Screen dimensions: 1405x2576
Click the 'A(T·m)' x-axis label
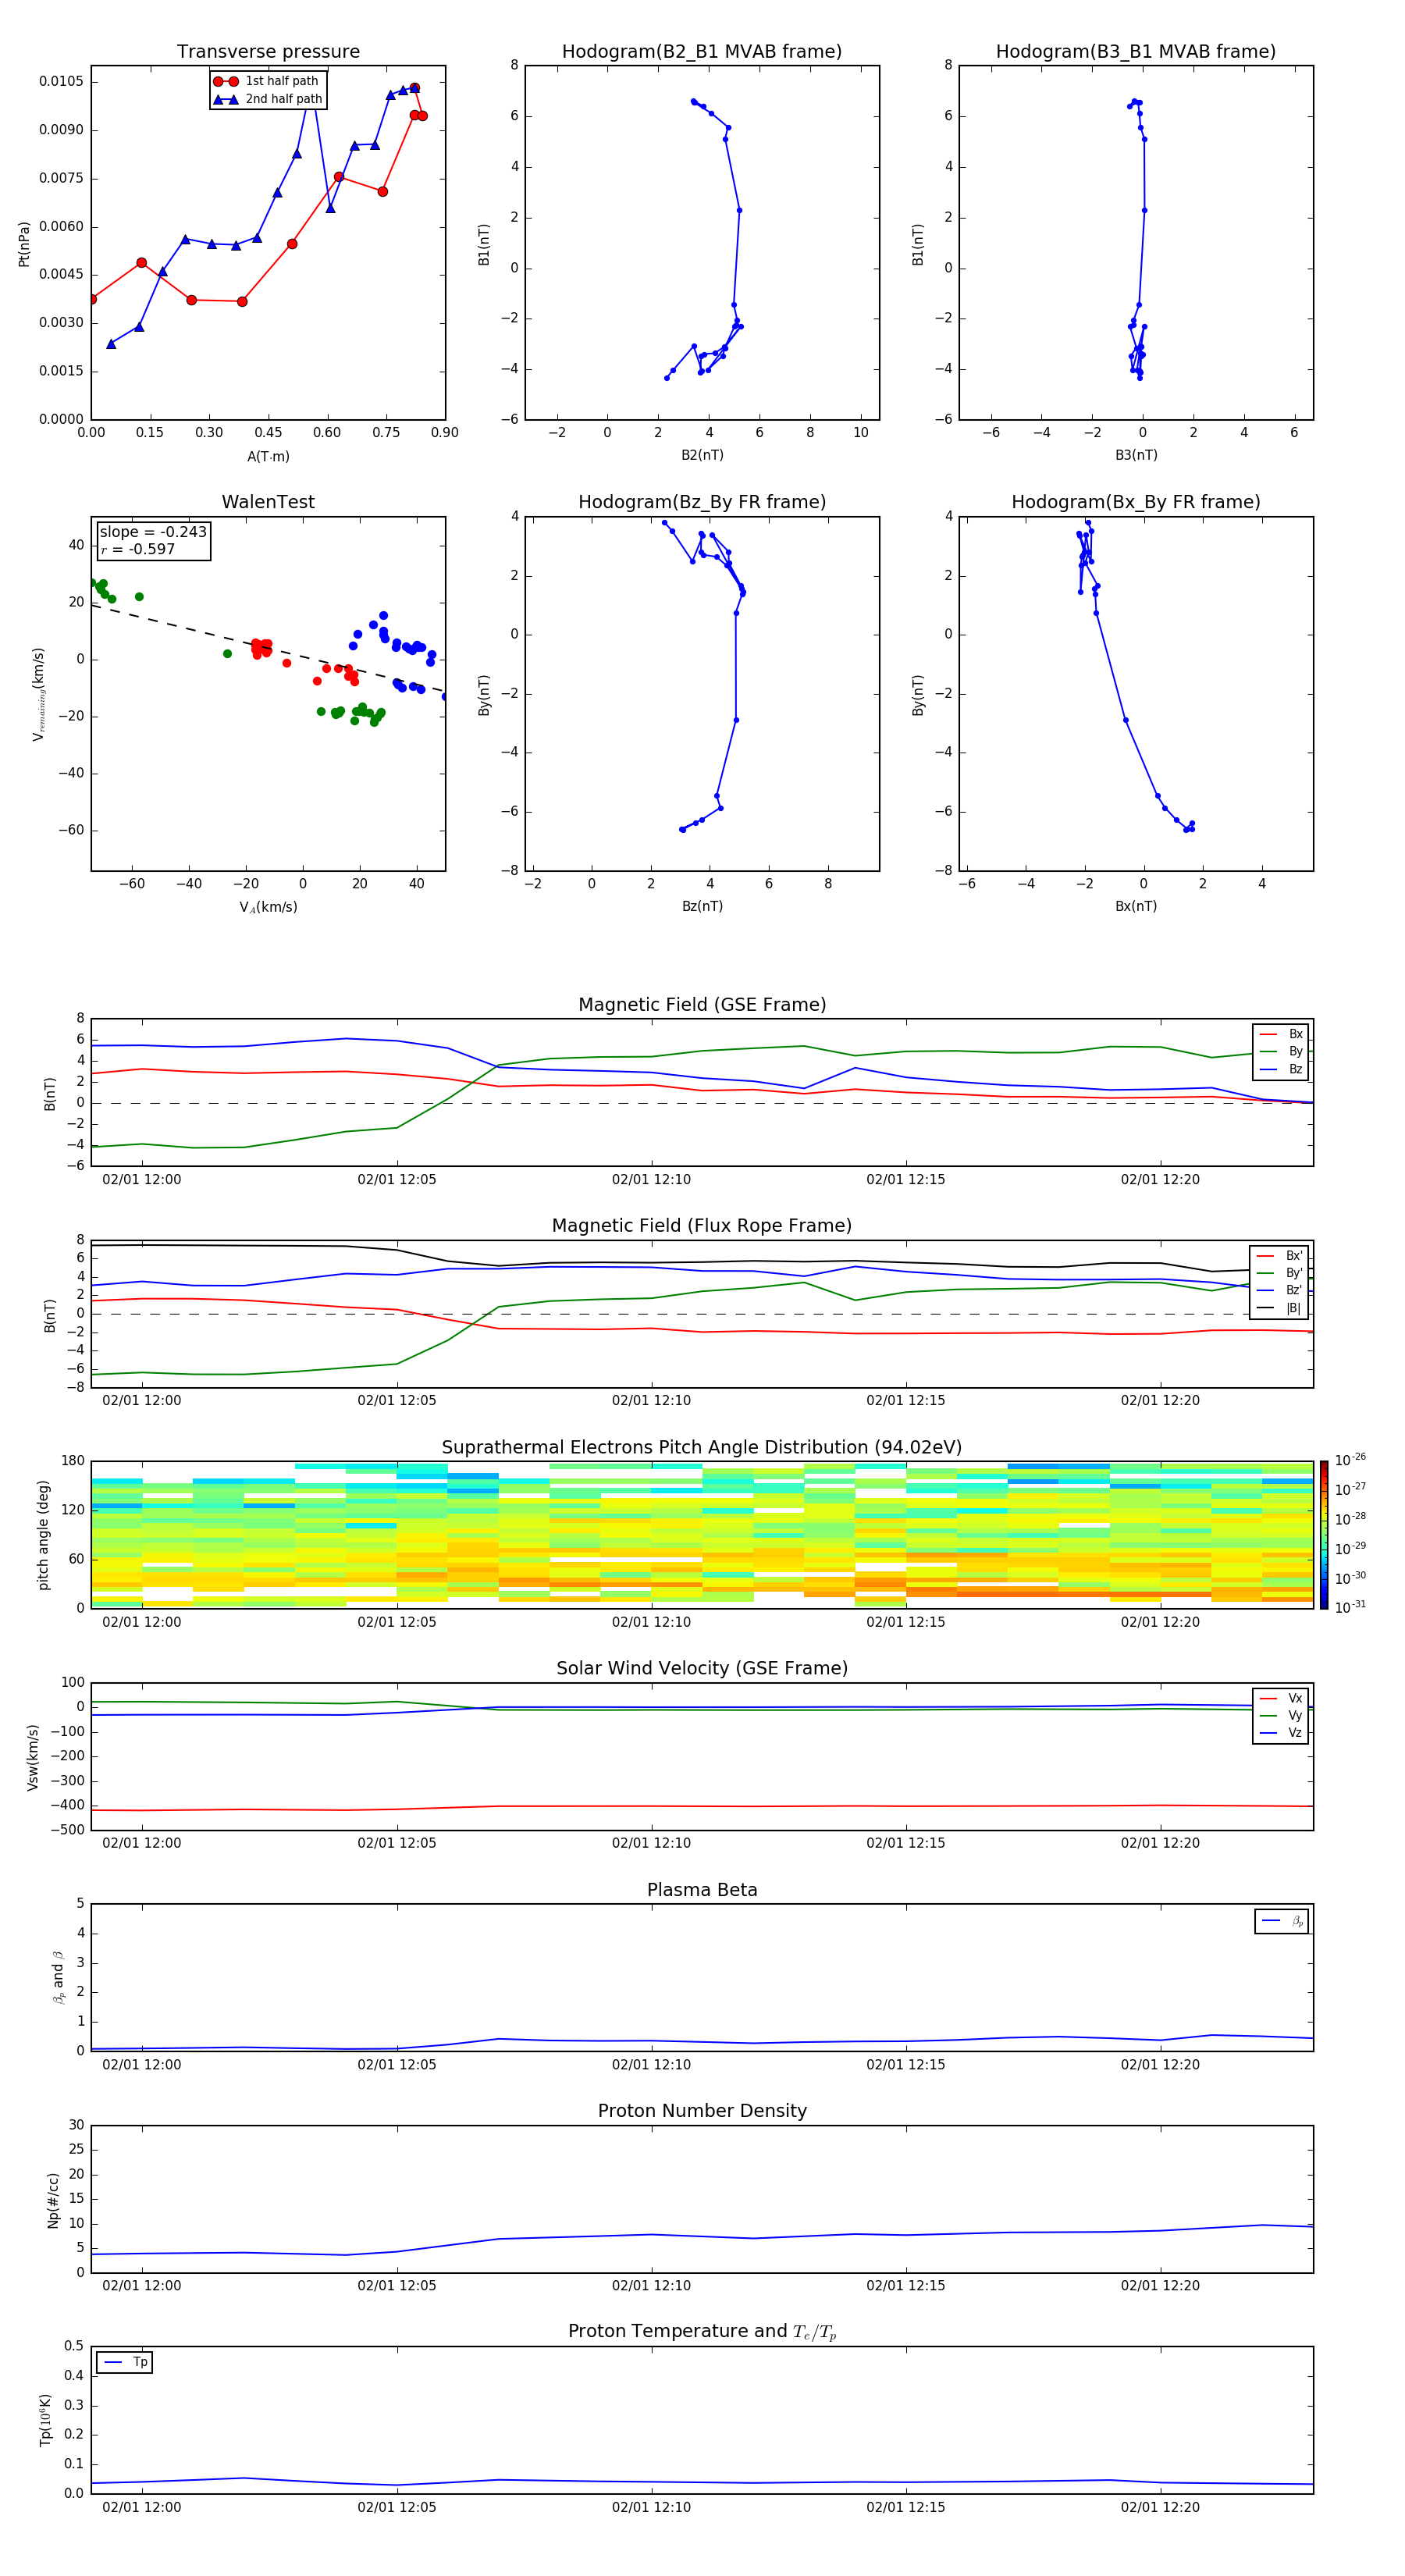click(268, 457)
